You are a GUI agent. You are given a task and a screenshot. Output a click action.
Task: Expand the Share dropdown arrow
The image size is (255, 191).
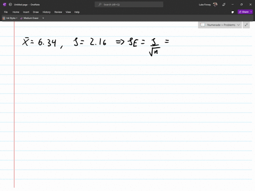tap(251, 12)
